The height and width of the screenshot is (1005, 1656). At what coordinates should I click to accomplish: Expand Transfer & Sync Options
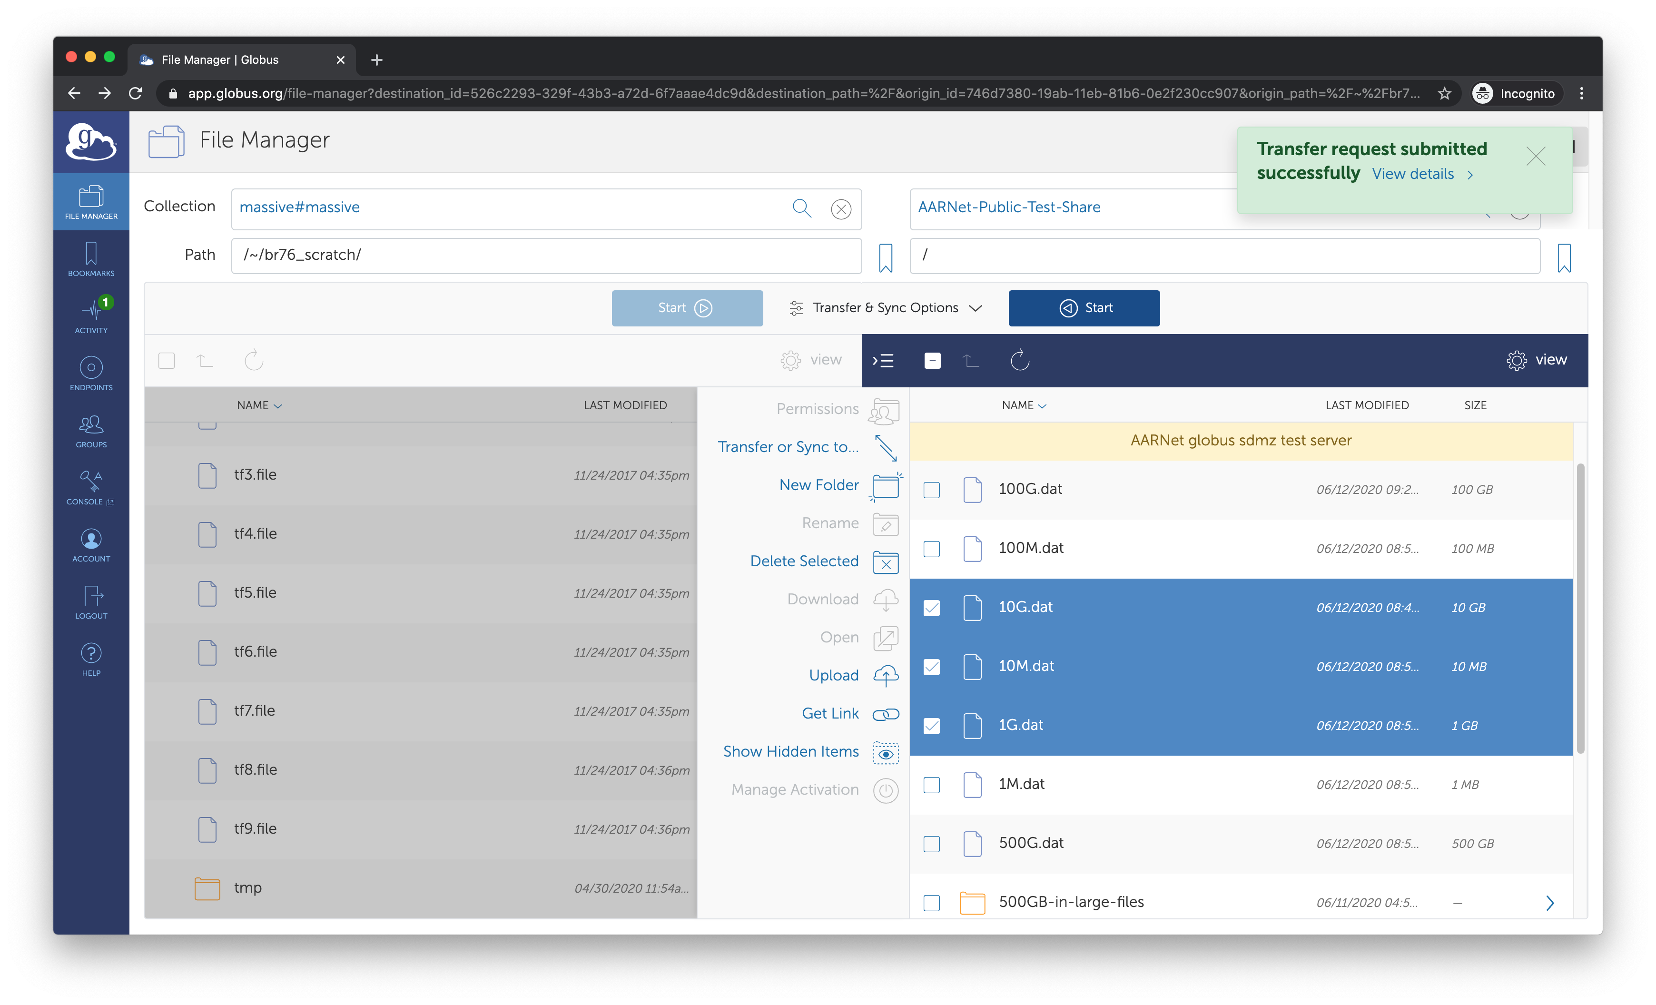(x=885, y=308)
